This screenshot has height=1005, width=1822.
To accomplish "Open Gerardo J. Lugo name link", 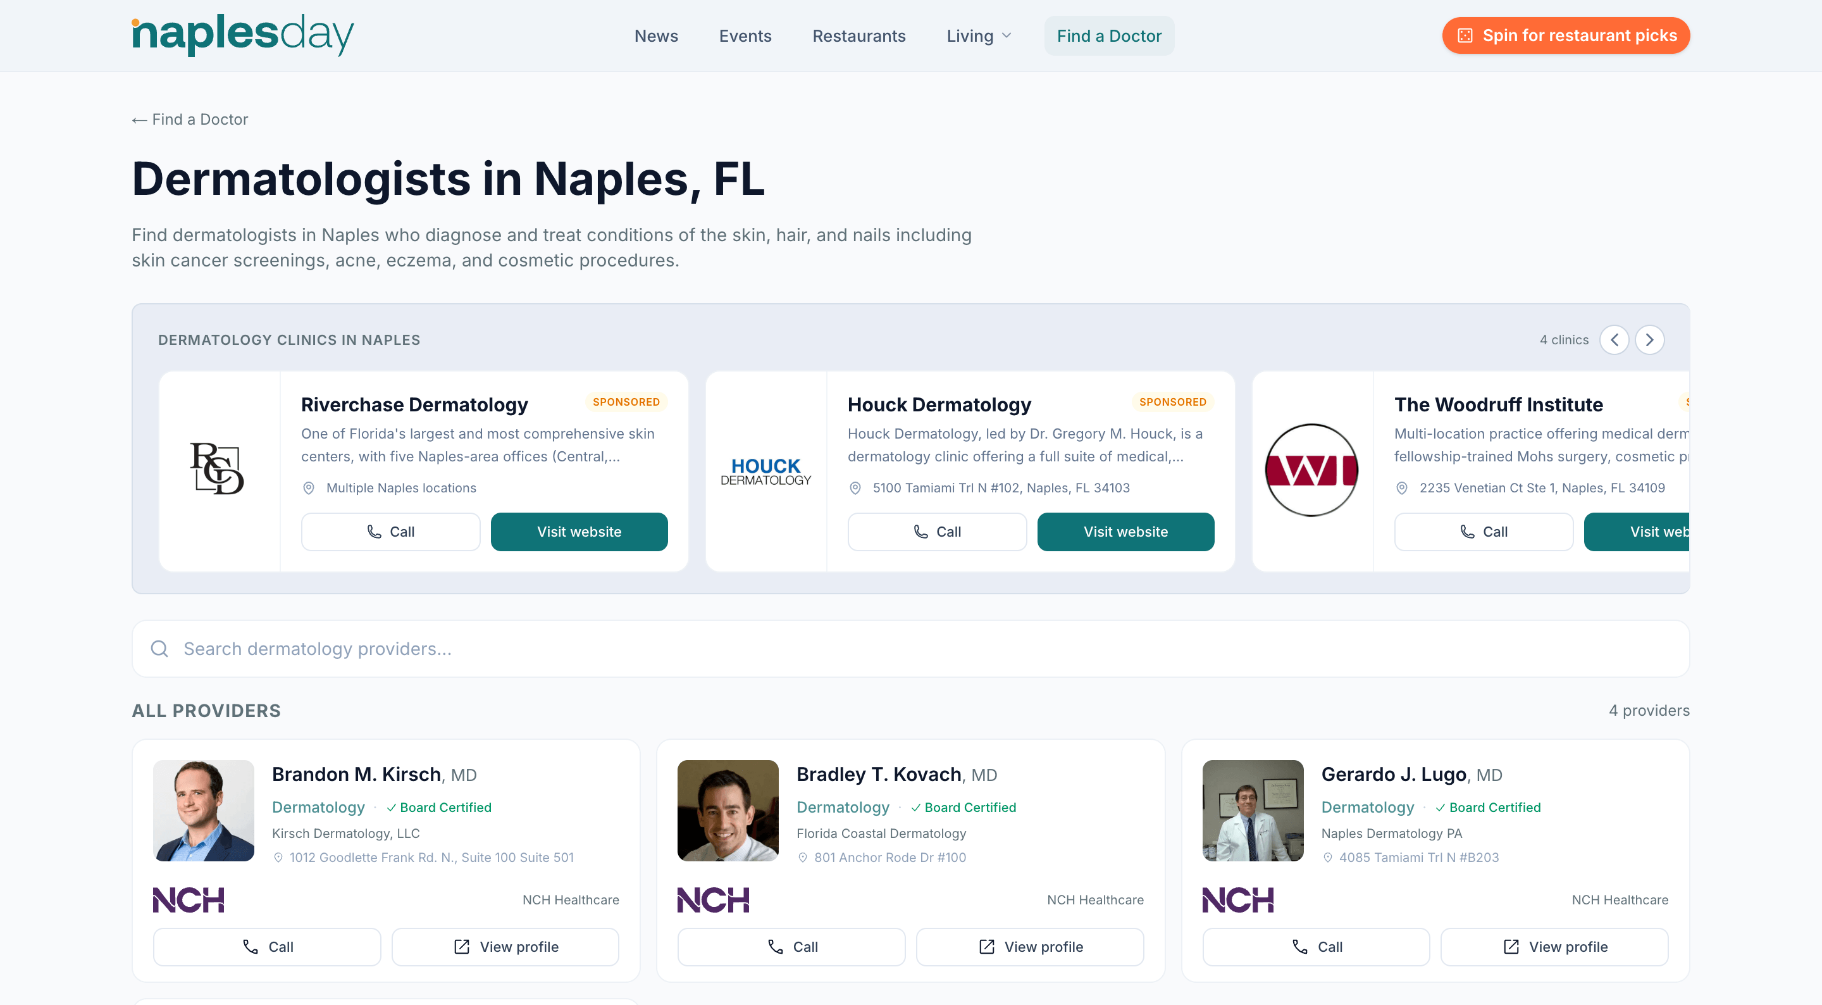I will (1394, 774).
